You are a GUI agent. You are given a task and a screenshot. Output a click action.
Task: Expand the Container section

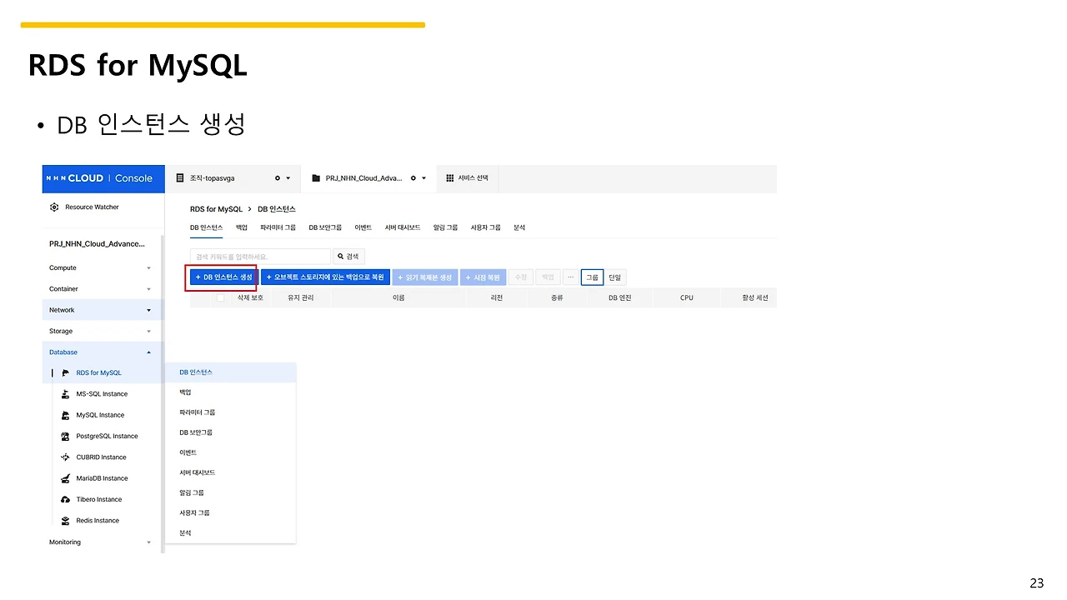coord(149,289)
